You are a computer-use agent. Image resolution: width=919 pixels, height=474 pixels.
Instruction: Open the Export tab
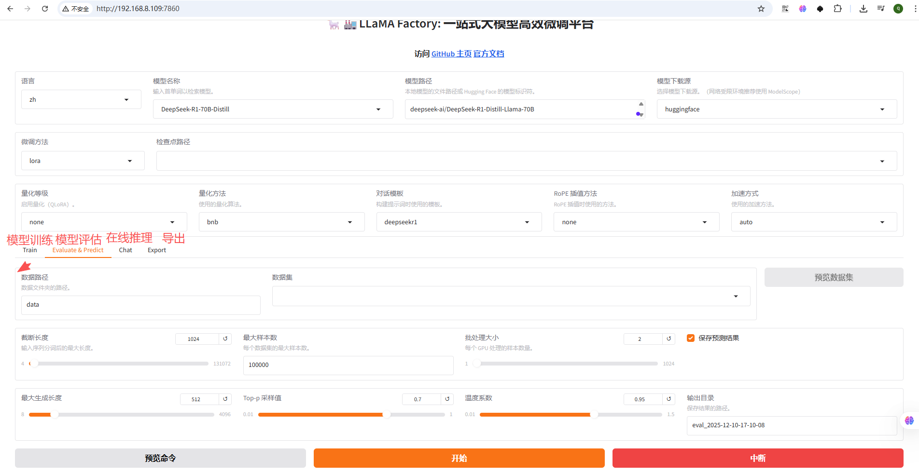pos(157,250)
